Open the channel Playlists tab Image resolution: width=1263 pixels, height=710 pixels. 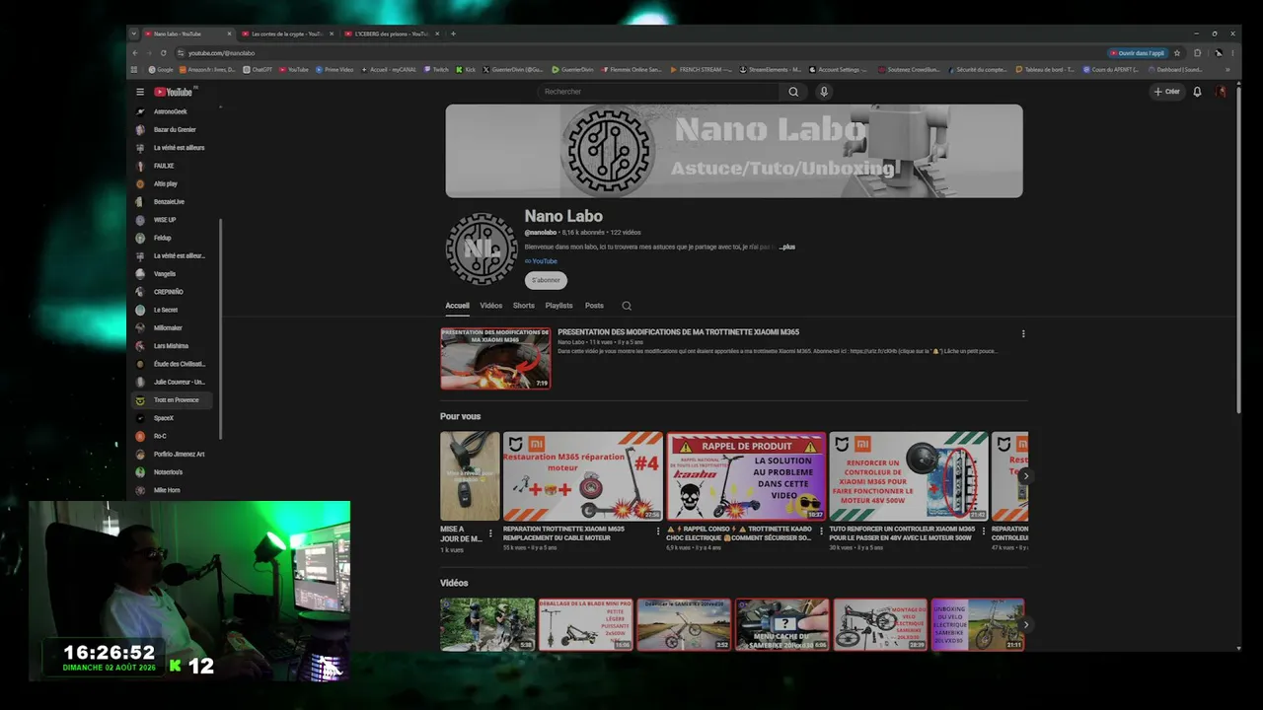click(x=559, y=306)
